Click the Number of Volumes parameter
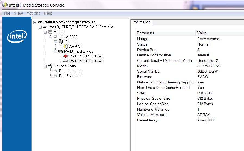The image size is (244, 151). pyautogui.click(x=153, y=110)
